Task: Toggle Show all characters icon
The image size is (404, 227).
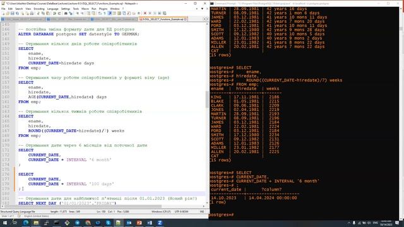Action: tap(105, 13)
